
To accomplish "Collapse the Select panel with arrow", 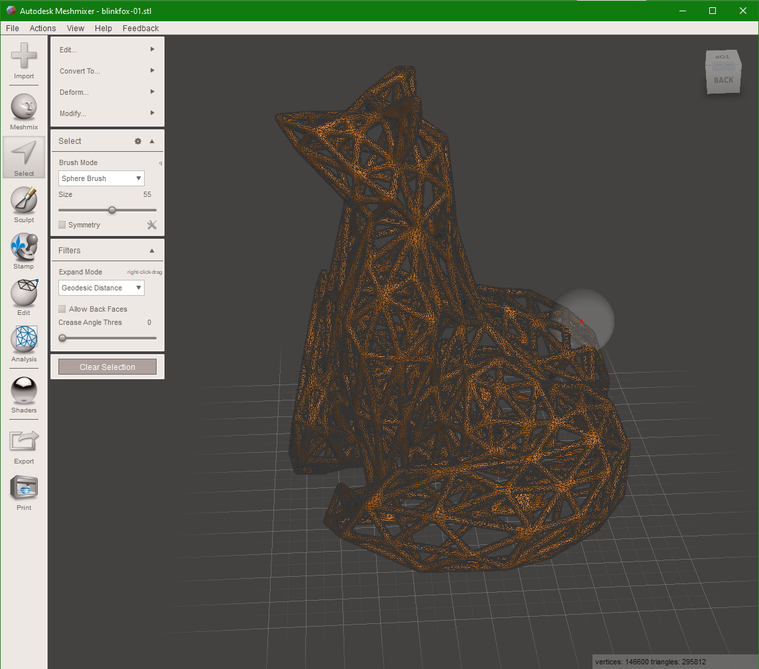I will 152,141.
